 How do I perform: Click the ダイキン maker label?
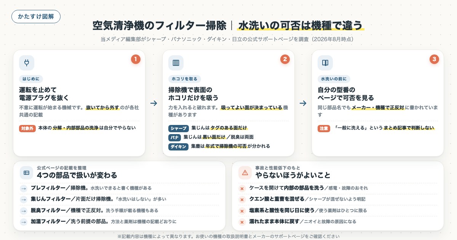178,147
